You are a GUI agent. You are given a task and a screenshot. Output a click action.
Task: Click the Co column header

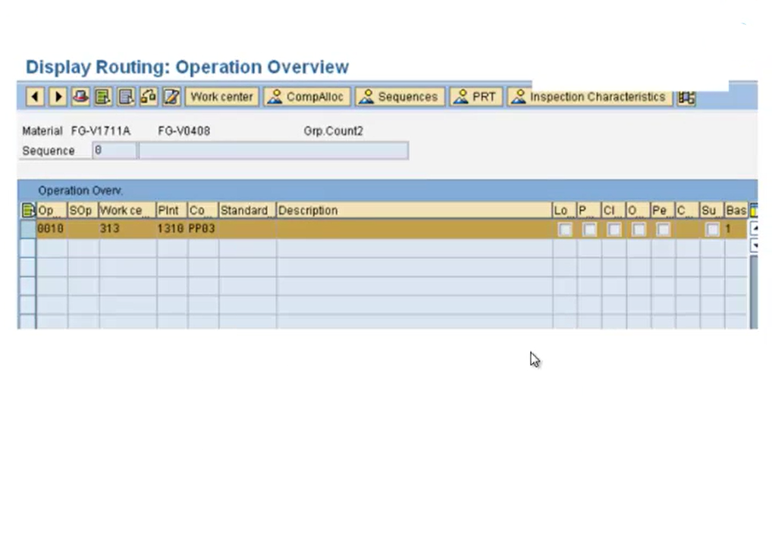pyautogui.click(x=202, y=211)
